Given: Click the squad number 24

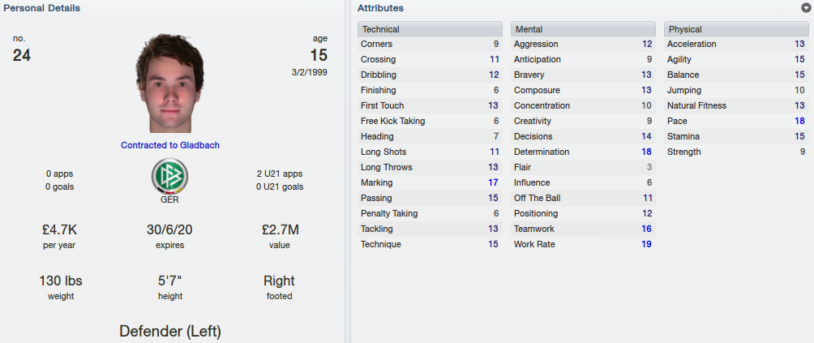Looking at the screenshot, I should tap(22, 55).
